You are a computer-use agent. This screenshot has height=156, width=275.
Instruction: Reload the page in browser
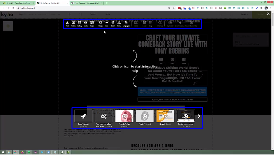[x=13, y=8]
